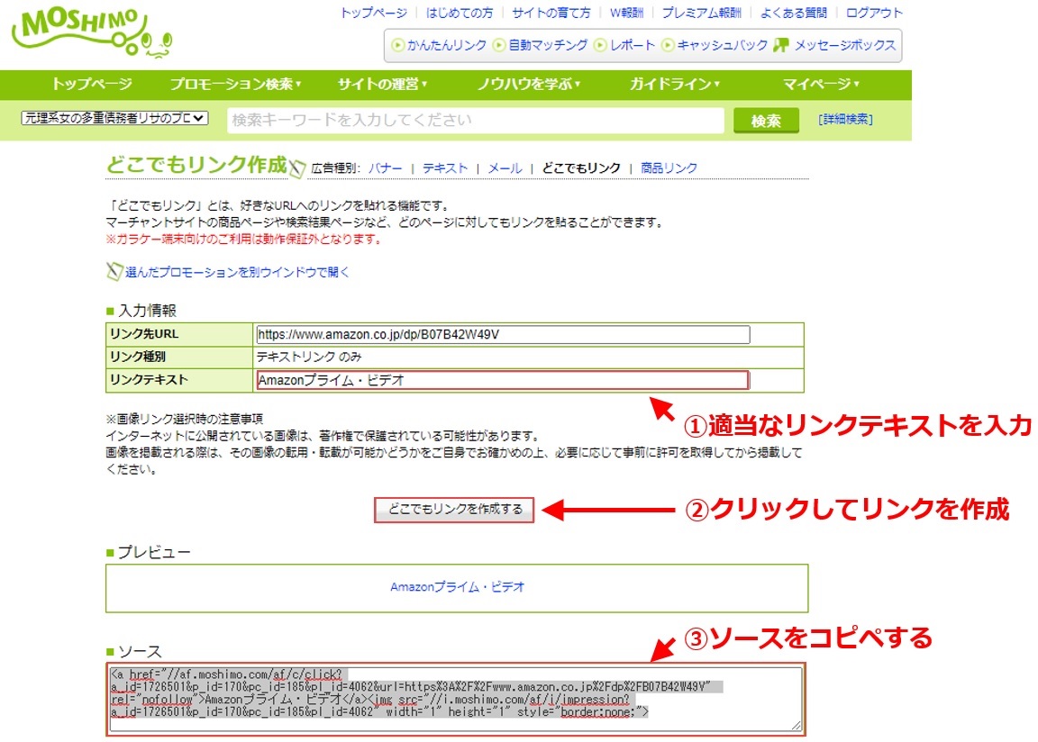This screenshot has height=742, width=1038.
Task: Select the バナー ad type tab
Action: tap(386, 168)
